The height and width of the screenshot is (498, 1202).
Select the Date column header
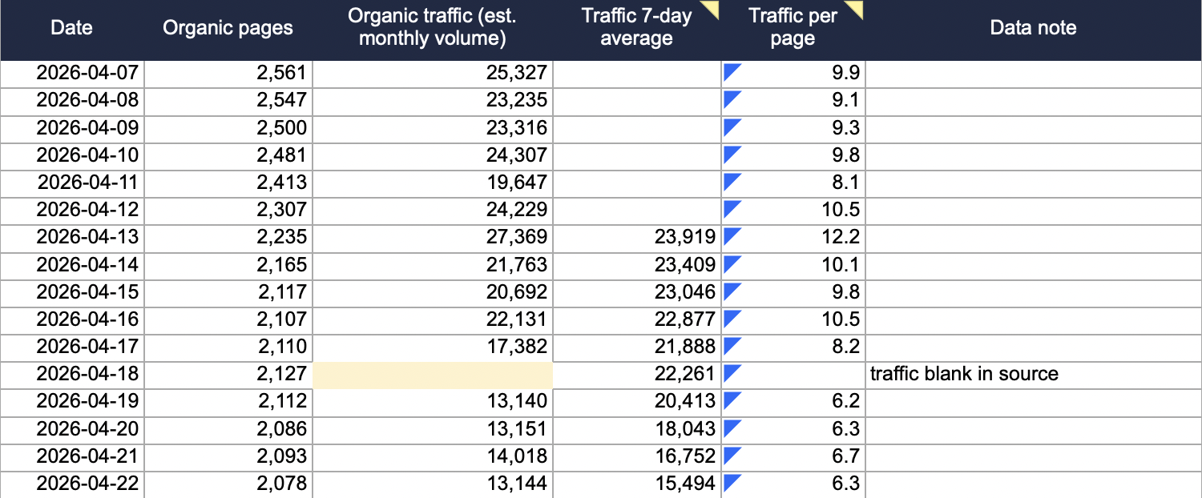tap(71, 30)
